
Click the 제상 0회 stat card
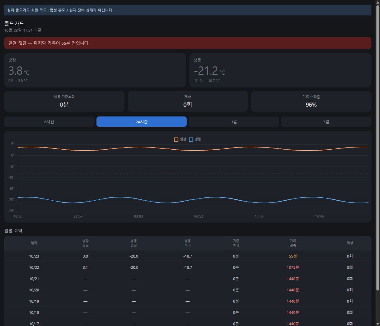tap(188, 101)
